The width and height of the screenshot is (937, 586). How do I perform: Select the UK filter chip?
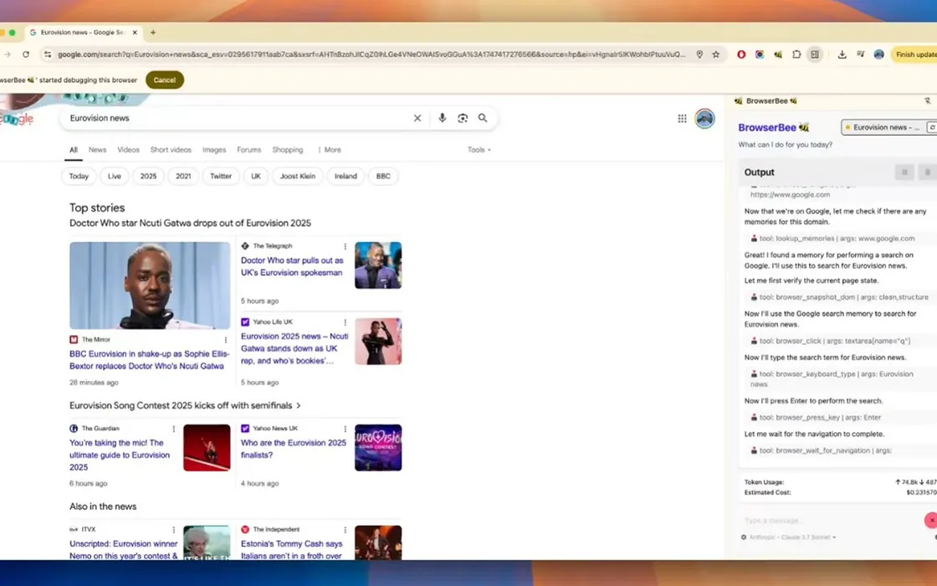[256, 177]
